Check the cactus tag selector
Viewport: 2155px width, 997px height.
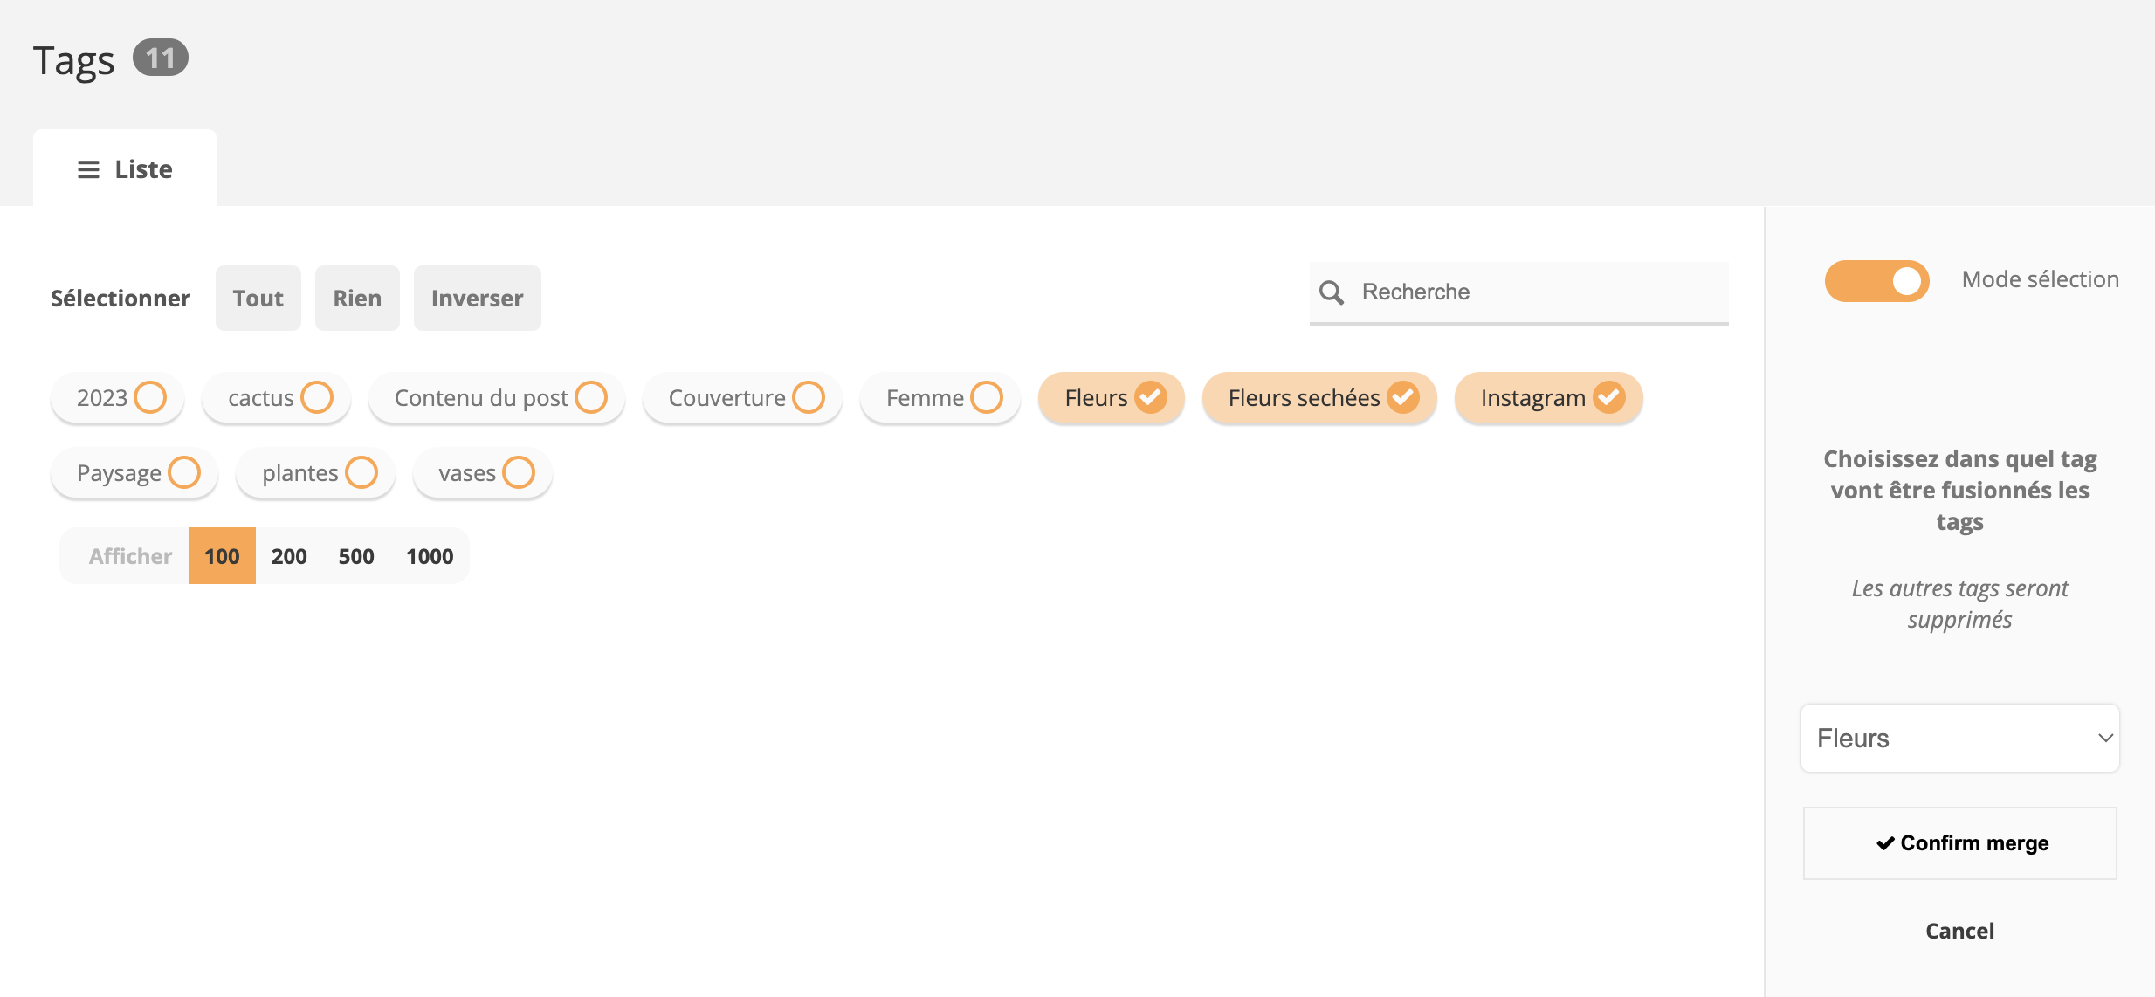pos(317,397)
